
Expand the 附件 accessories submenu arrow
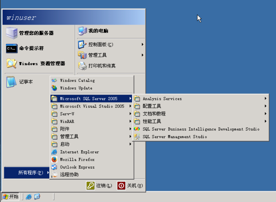(x=130, y=129)
